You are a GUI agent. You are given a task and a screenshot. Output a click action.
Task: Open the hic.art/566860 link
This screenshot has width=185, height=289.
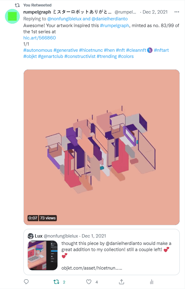[x=40, y=38]
